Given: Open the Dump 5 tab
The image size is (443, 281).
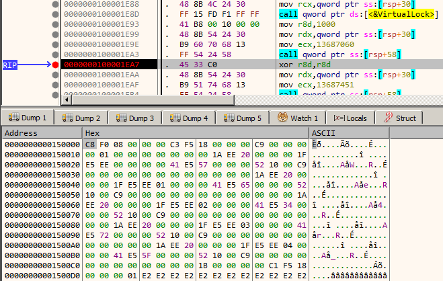Looking at the screenshot, I should (x=243, y=118).
